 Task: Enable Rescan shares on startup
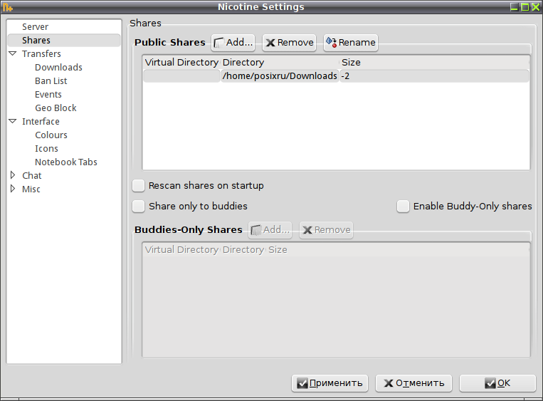(x=139, y=186)
